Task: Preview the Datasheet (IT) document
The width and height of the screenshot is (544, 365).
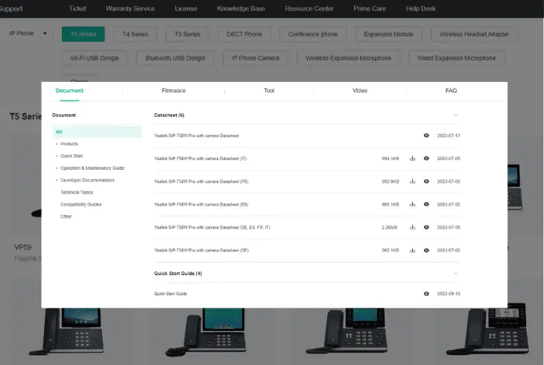Action: pyautogui.click(x=426, y=158)
